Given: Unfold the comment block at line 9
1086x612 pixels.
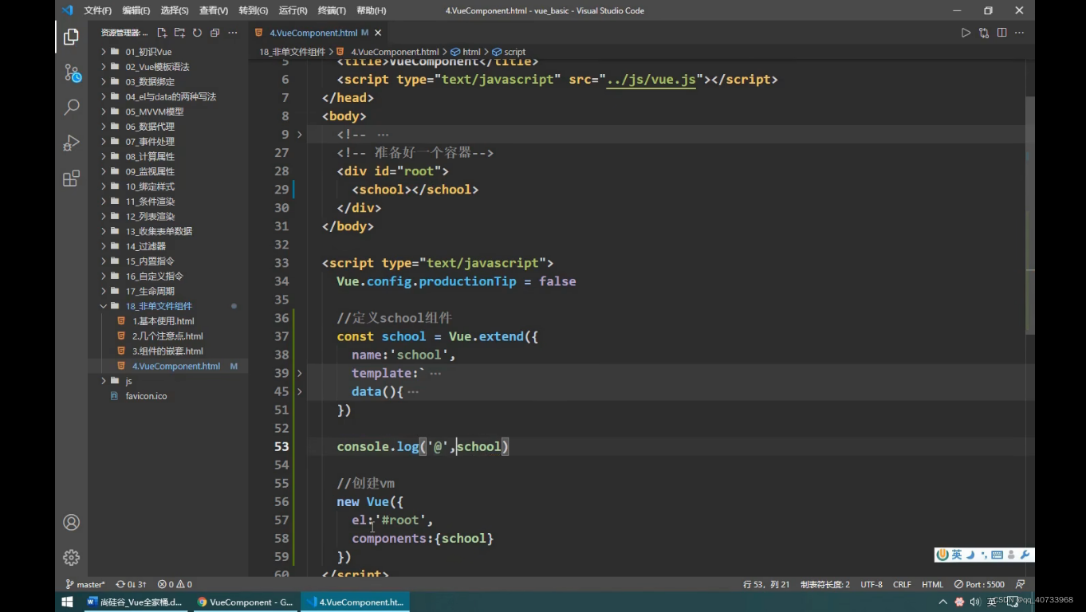Looking at the screenshot, I should (x=300, y=135).
